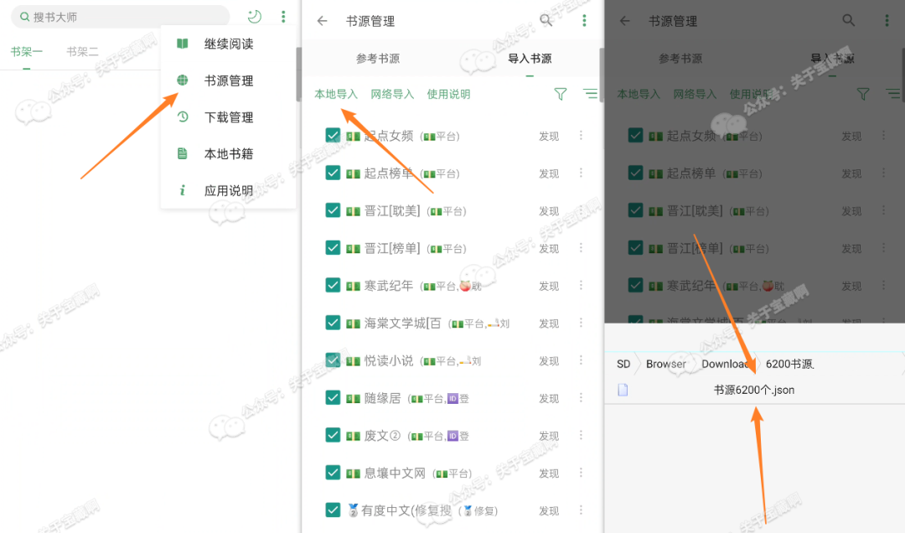Click 发现 for 海棠文学城
Viewport: 905px width, 533px height.
click(549, 323)
